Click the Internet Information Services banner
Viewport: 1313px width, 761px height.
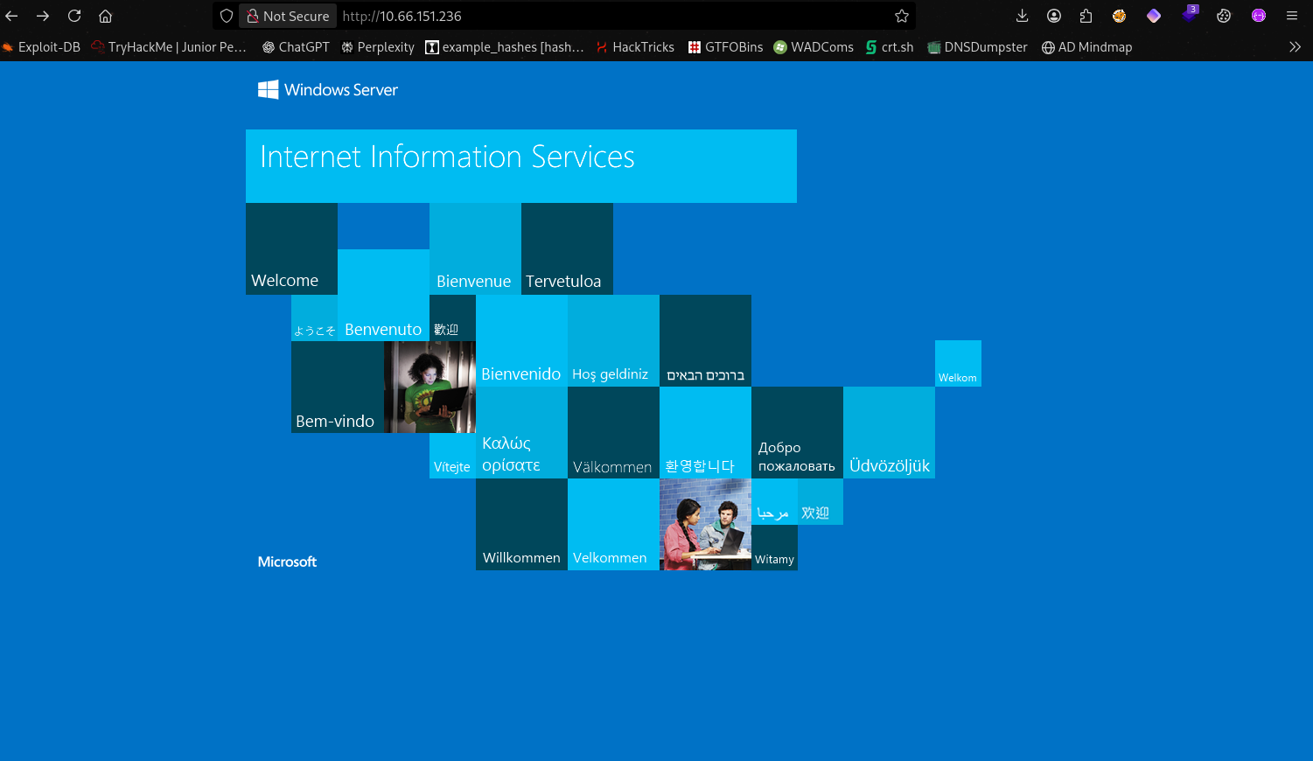[520, 165]
